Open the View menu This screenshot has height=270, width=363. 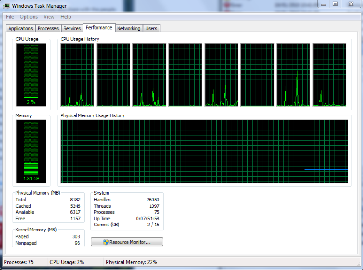(49, 17)
